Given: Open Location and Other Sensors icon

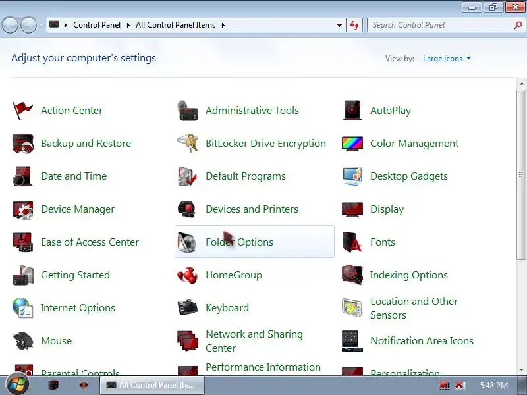Looking at the screenshot, I should [x=352, y=308].
